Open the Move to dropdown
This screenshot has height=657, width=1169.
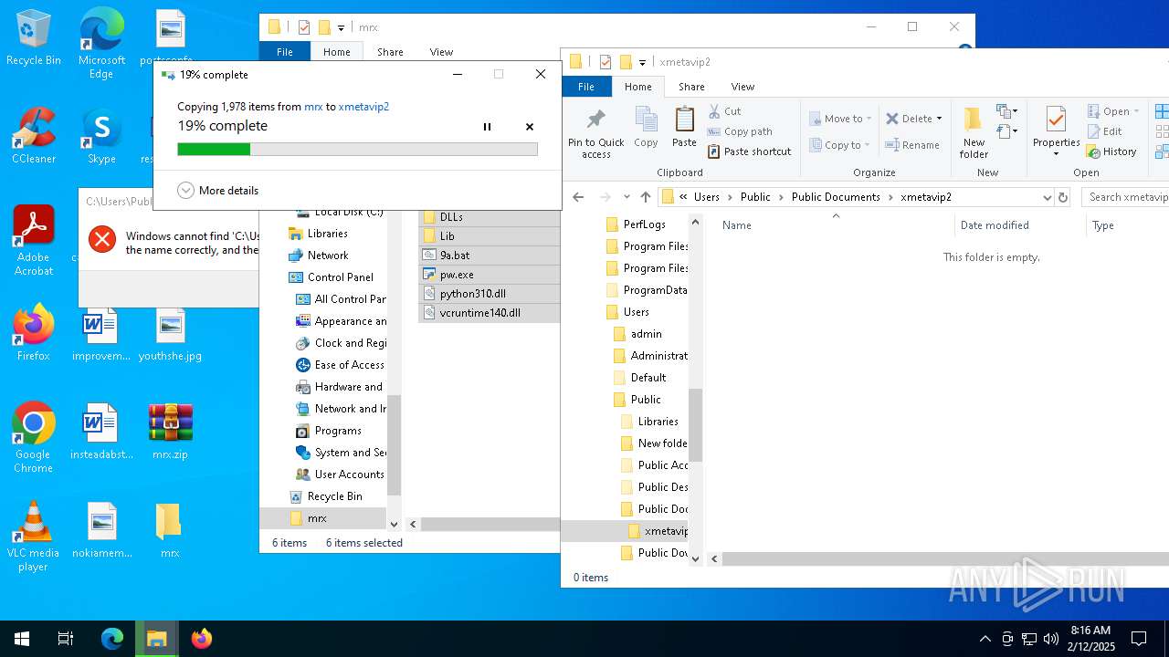pos(840,119)
